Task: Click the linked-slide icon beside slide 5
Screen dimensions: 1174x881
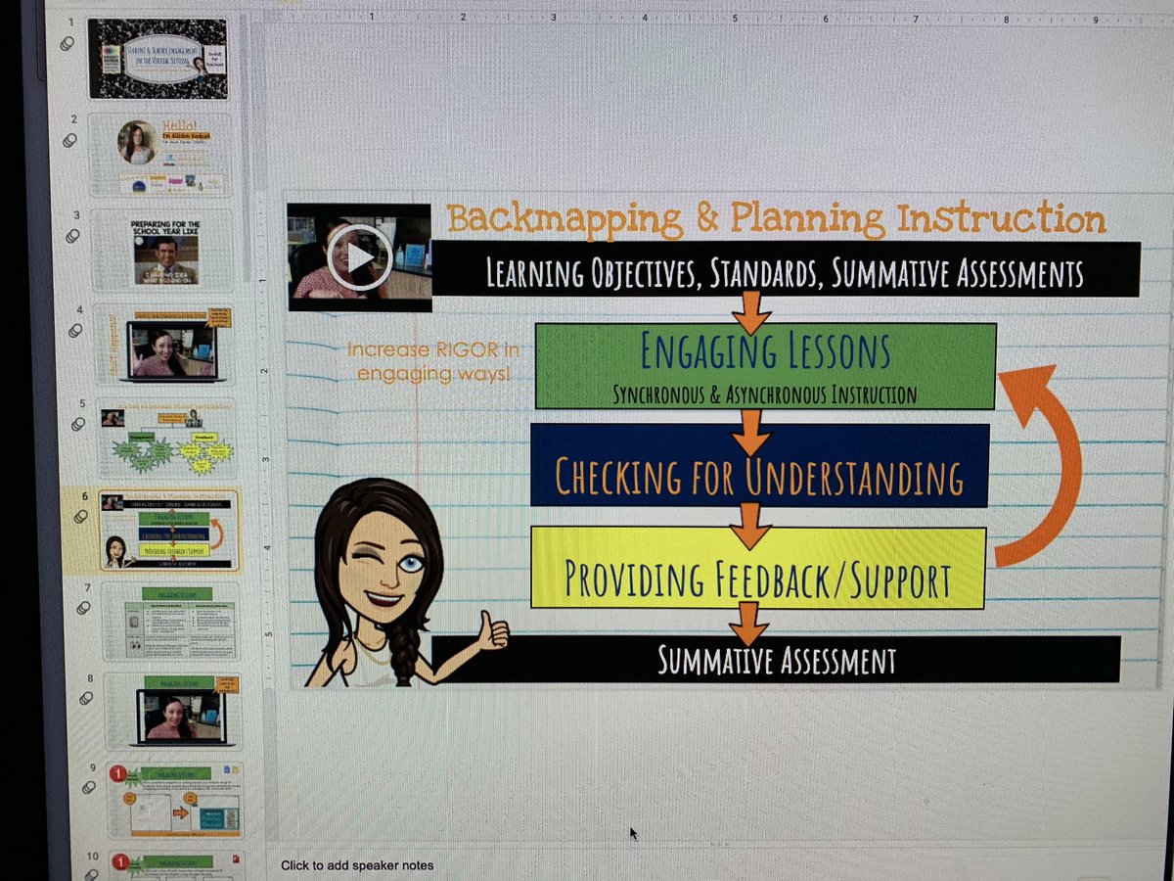Action: (x=78, y=423)
